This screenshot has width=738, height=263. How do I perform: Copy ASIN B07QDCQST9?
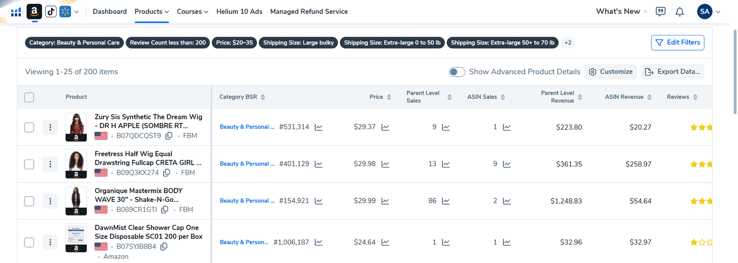pos(169,136)
